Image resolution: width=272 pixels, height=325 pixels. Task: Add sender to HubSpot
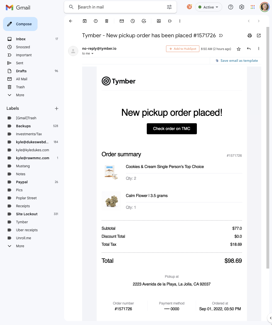click(x=182, y=48)
